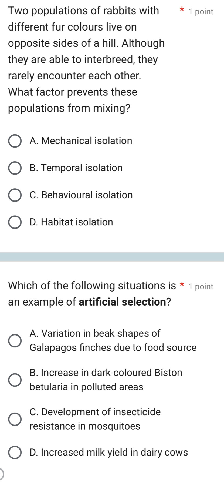This screenshot has height=482, width=224.
Task: Click the "A. Mechanical isolation" answer text
Action: 81,141
